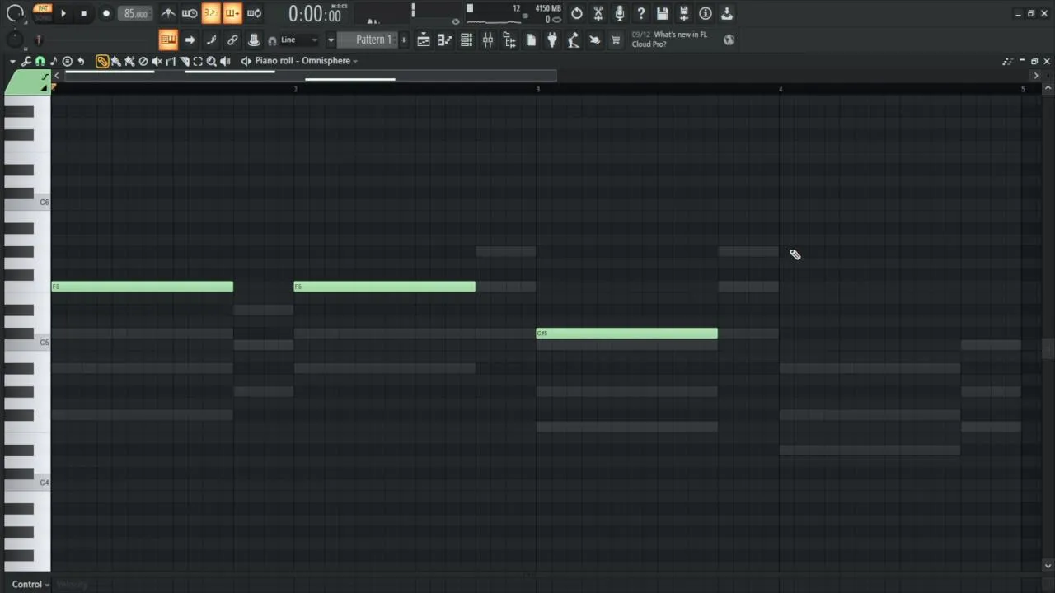The image size is (1055, 593).
Task: Click the online news globe icon
Action: pyautogui.click(x=729, y=40)
